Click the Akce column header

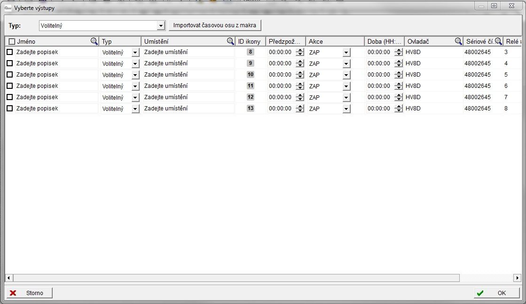334,41
